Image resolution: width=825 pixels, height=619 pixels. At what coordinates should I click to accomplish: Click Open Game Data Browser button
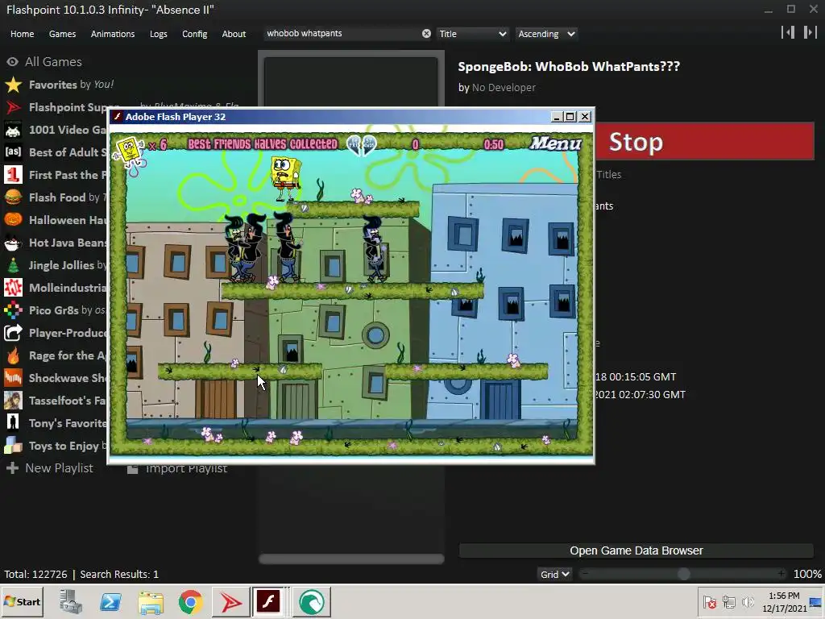(636, 550)
